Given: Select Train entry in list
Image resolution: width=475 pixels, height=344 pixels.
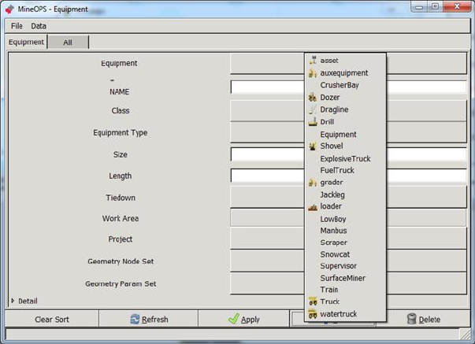Looking at the screenshot, I should 345,290.
